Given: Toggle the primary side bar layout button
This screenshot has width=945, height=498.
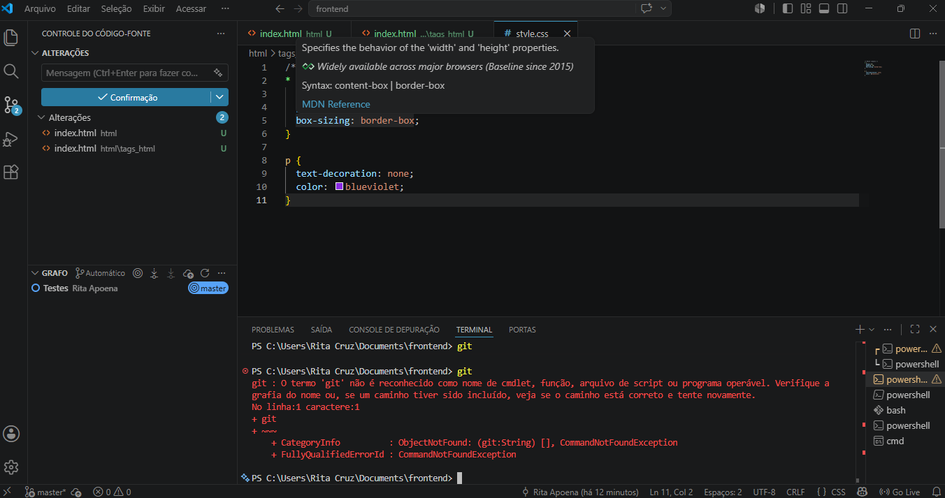Looking at the screenshot, I should (x=788, y=8).
